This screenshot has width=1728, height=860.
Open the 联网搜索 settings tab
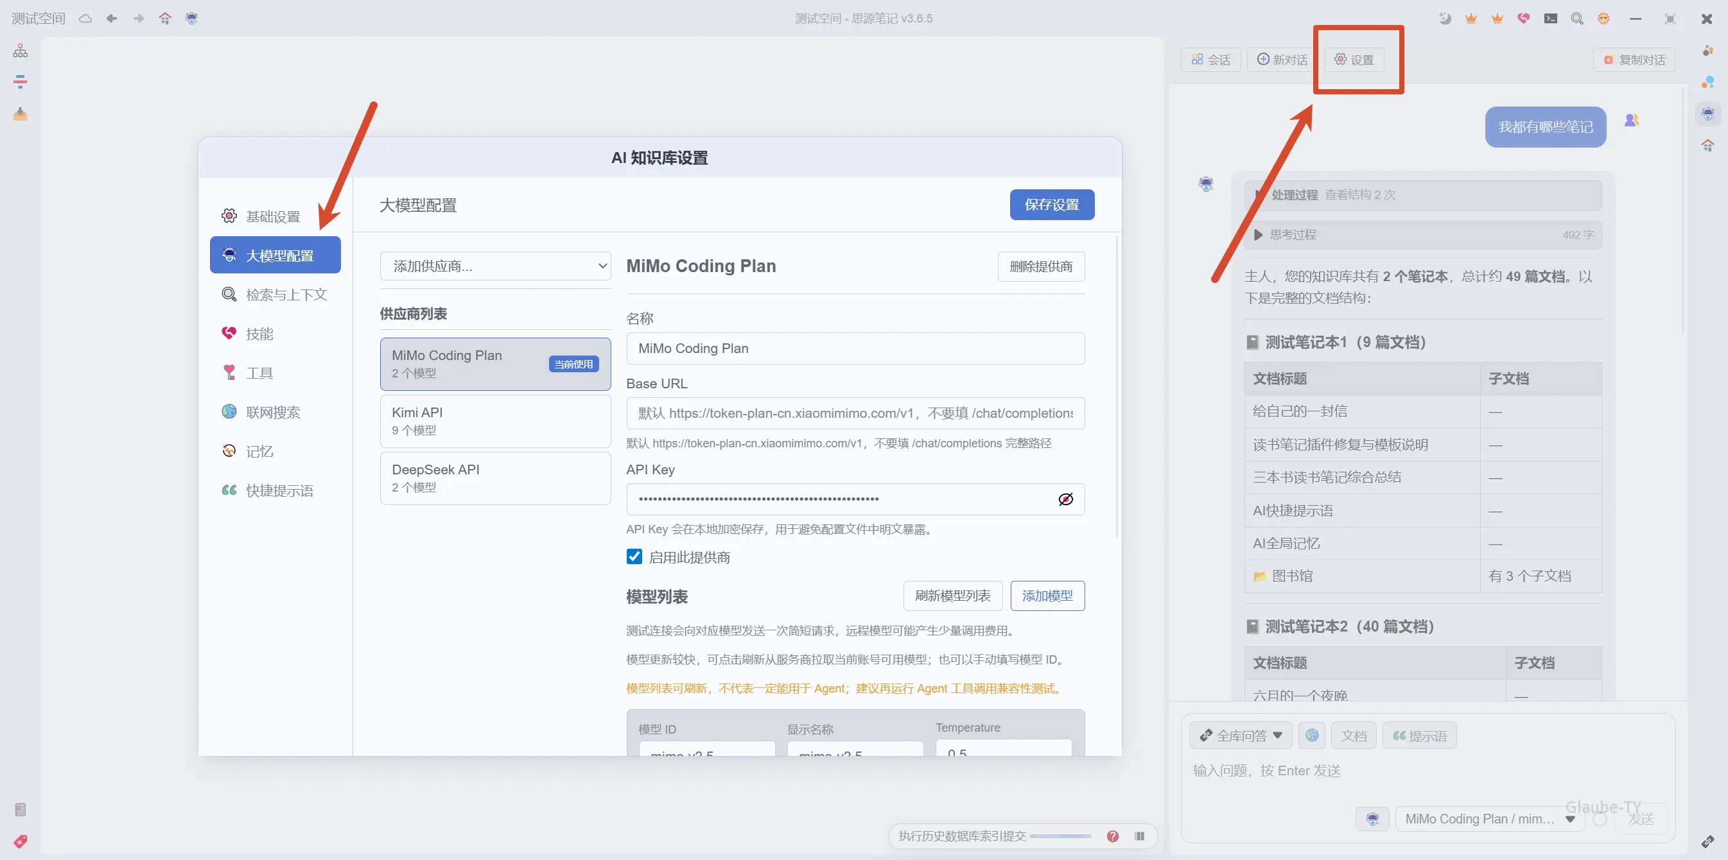click(x=275, y=411)
